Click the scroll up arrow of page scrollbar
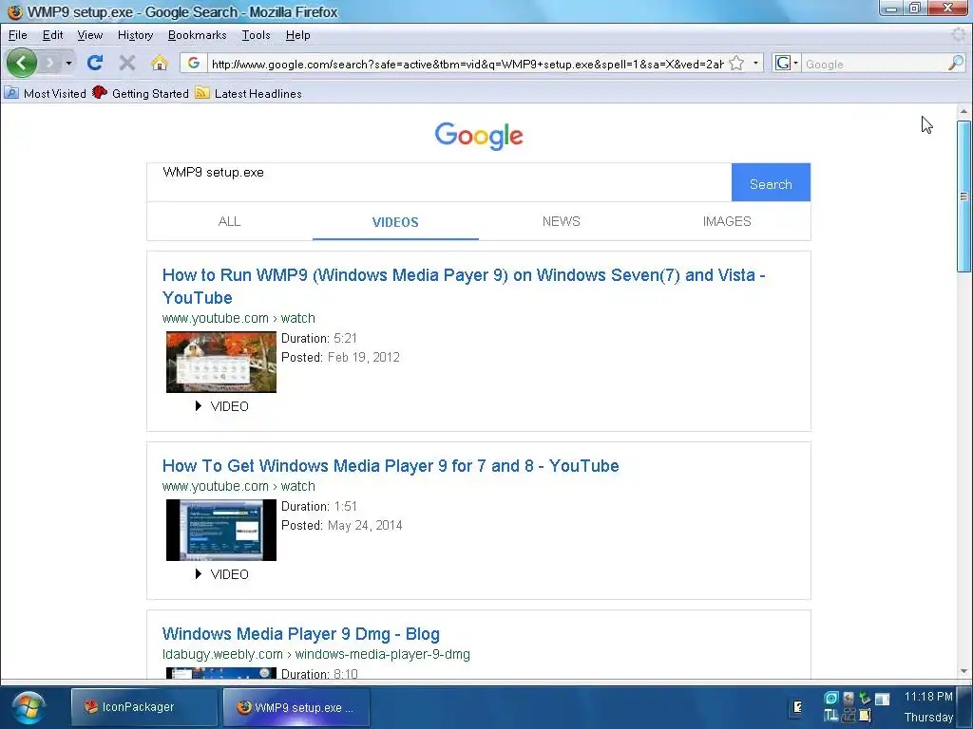Image resolution: width=973 pixels, height=729 pixels. coord(963,112)
